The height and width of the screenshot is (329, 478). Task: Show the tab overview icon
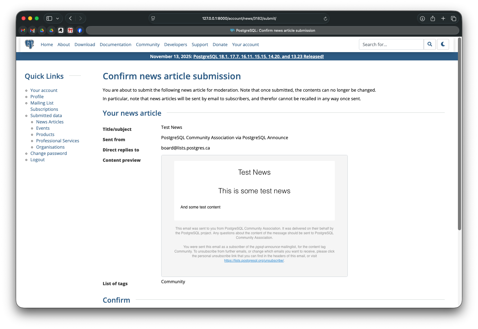pyautogui.click(x=453, y=19)
